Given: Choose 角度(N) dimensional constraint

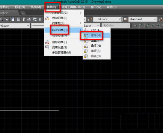Looking at the screenshot, I should [x=96, y=46].
